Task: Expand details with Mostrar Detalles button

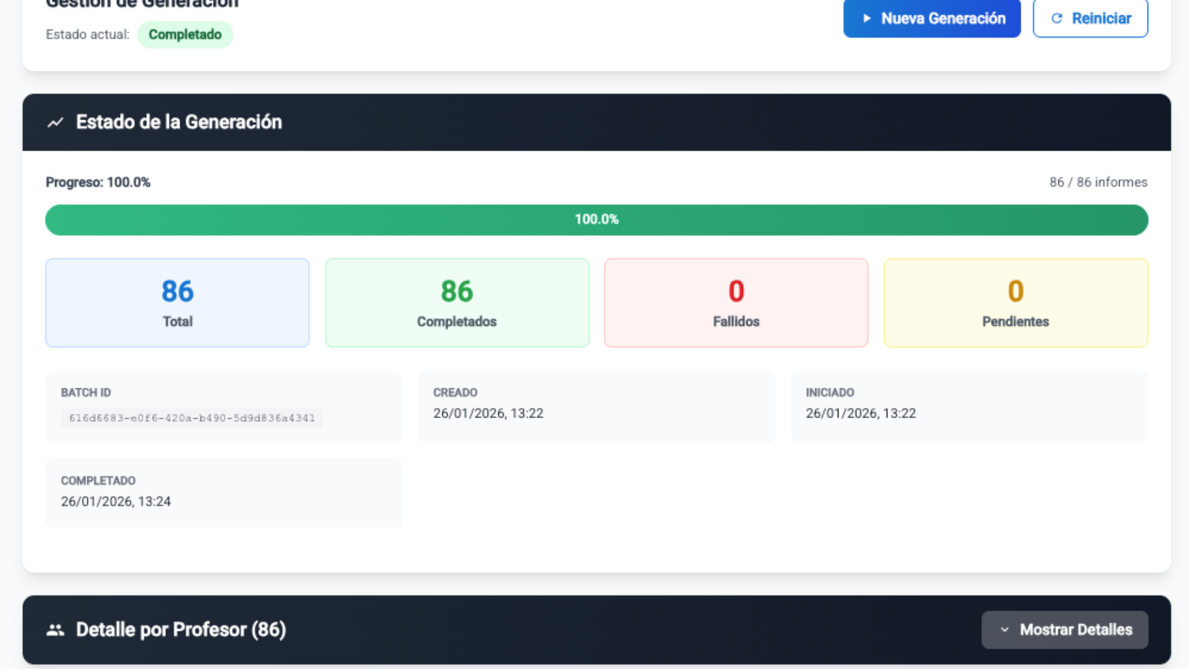Action: point(1065,630)
